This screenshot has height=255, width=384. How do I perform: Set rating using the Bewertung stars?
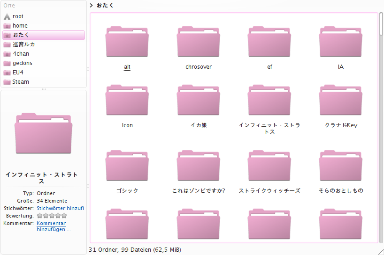52,216
